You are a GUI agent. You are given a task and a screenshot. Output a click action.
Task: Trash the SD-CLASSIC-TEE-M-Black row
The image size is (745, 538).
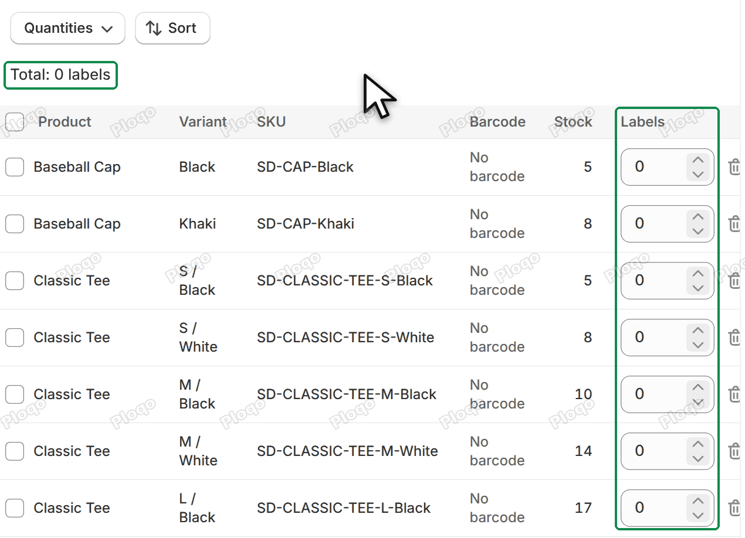click(x=734, y=394)
